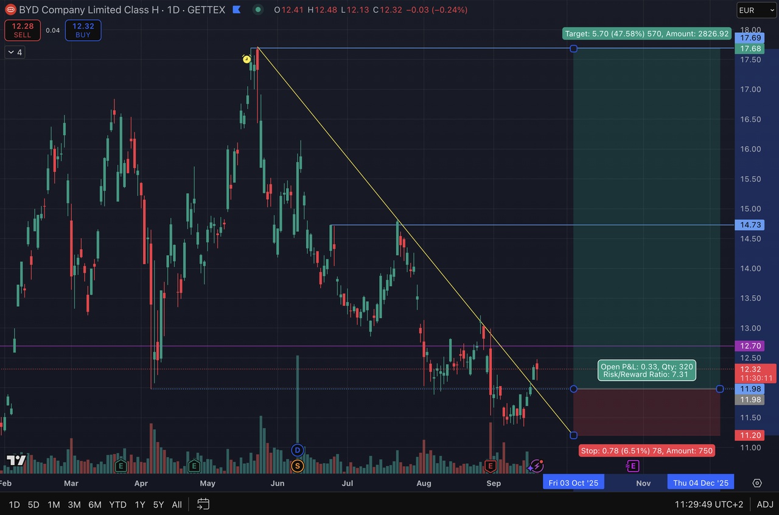Click the Jun label on time axis
Image resolution: width=779 pixels, height=515 pixels.
point(278,483)
